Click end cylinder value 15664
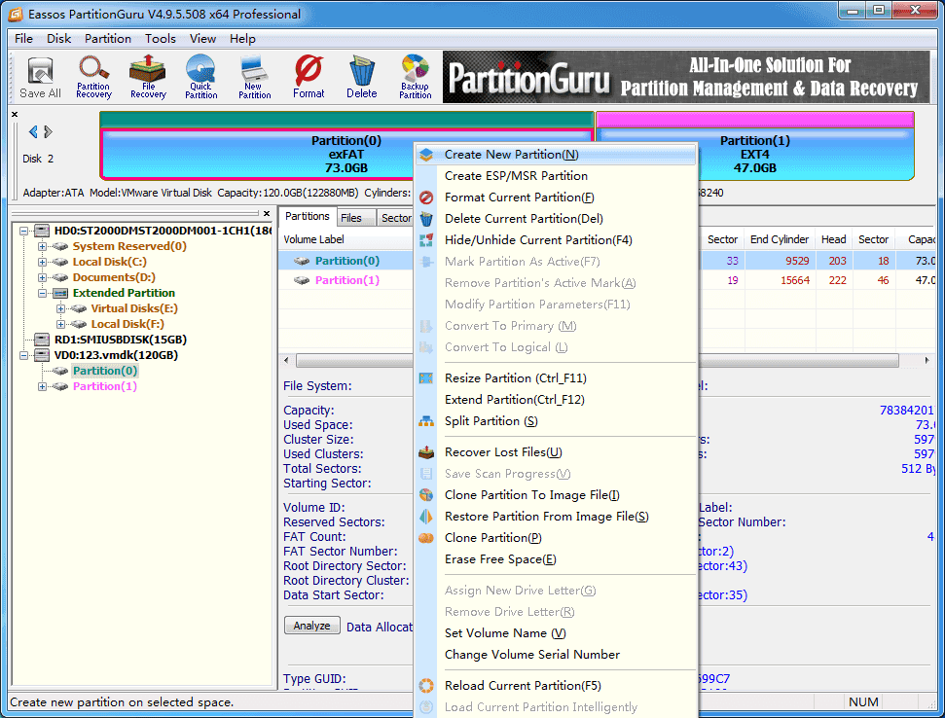 pyautogui.click(x=795, y=280)
